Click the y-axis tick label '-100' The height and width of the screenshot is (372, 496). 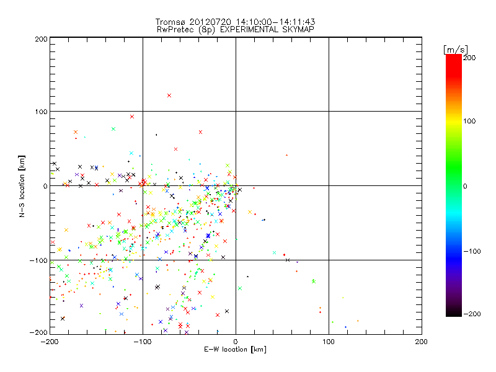(x=38, y=260)
